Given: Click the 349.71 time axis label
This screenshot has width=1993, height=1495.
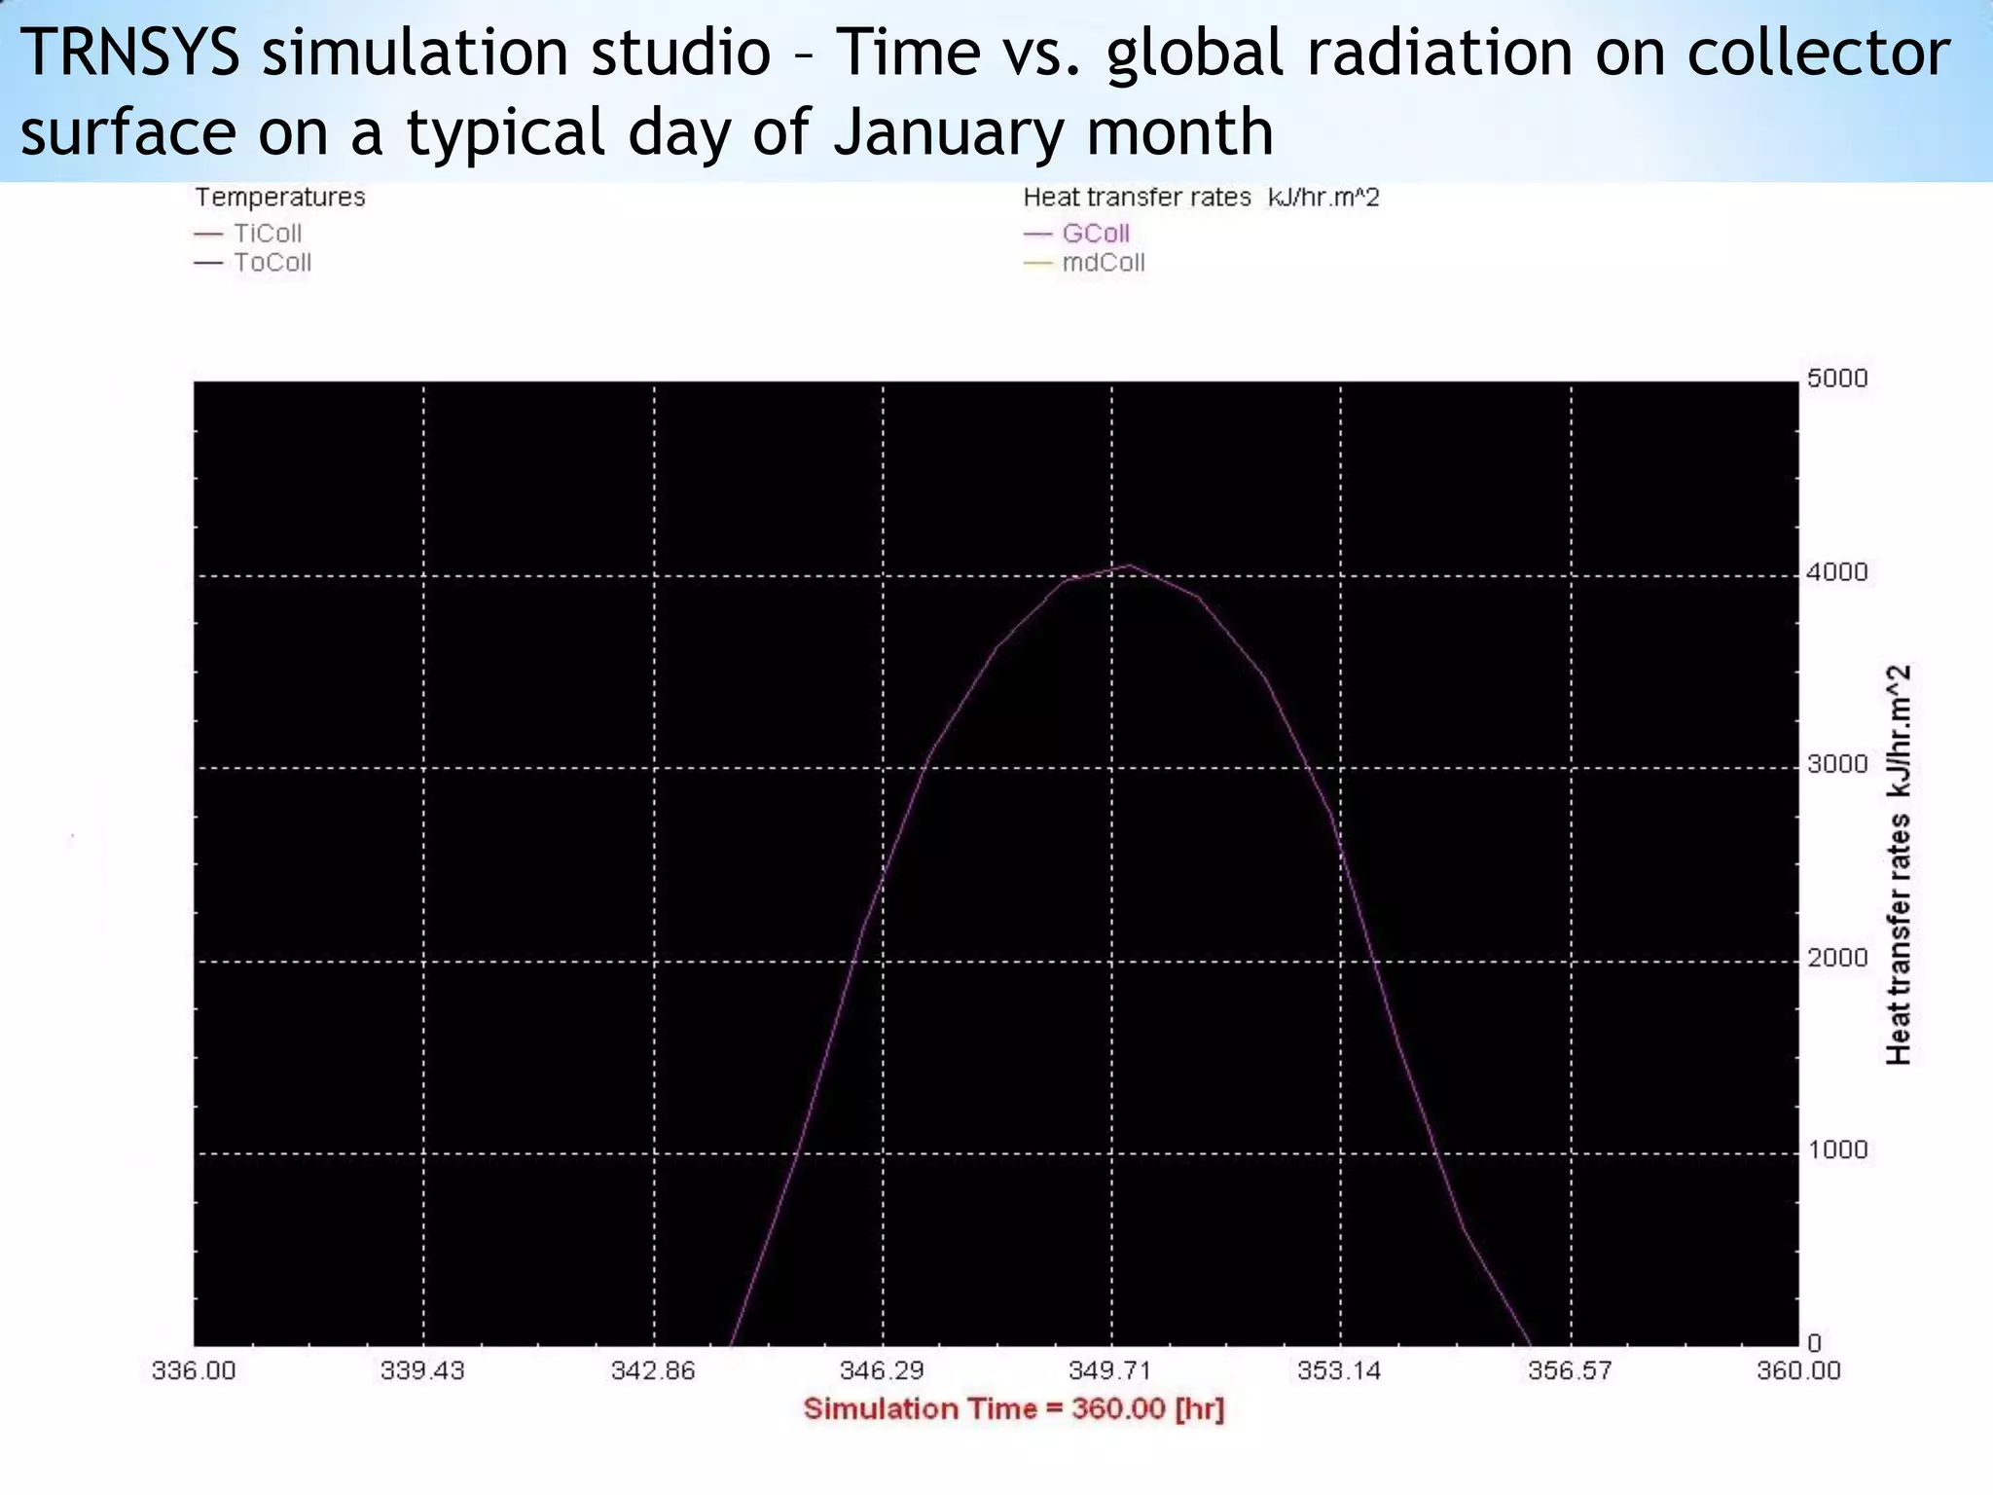Looking at the screenshot, I should (1110, 1371).
